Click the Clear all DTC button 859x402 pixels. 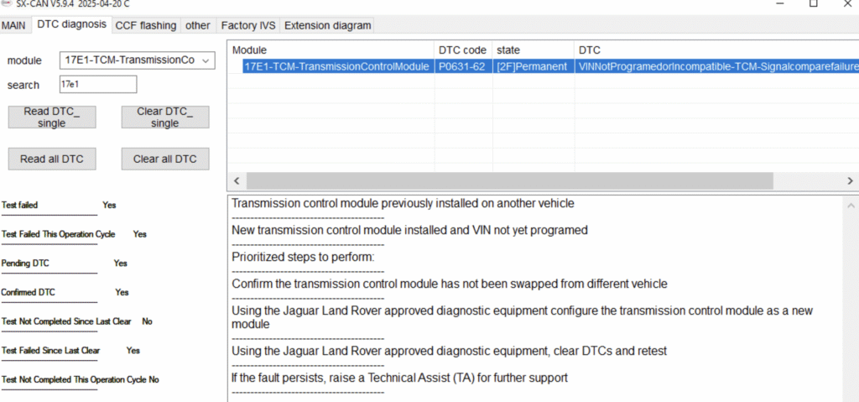click(x=165, y=159)
